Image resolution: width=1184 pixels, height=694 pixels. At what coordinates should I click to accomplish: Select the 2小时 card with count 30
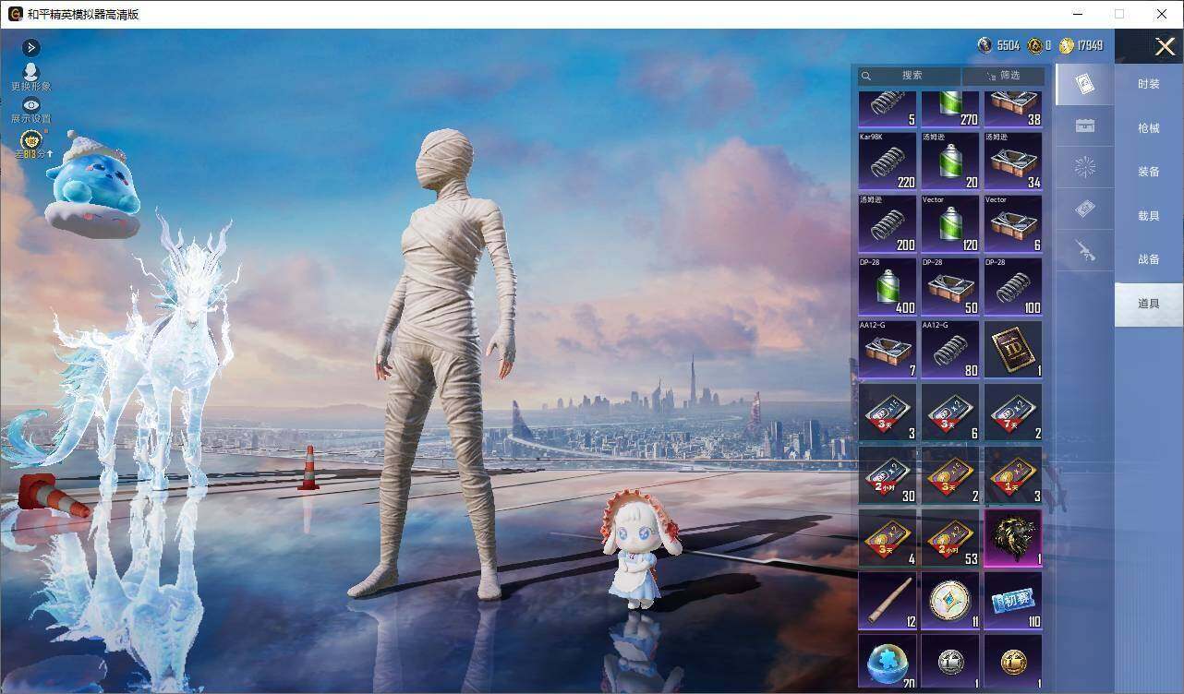coord(888,474)
